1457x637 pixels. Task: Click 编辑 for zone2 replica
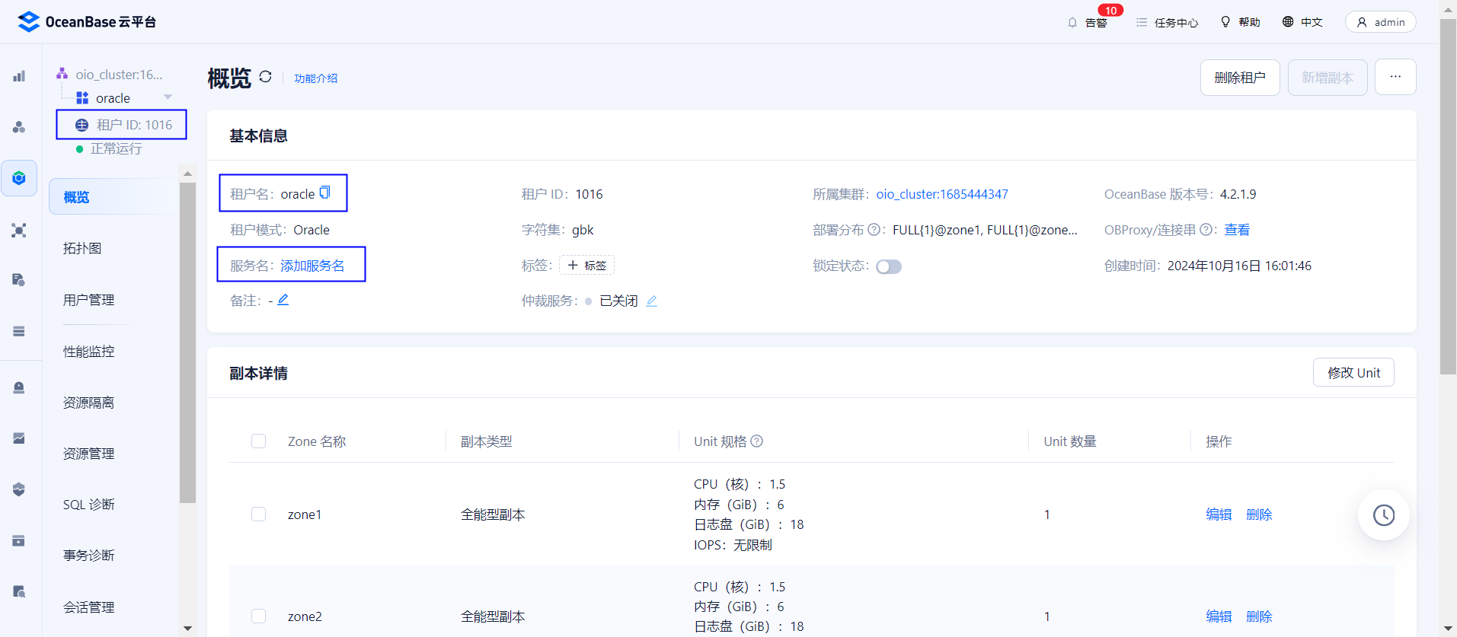tap(1219, 616)
